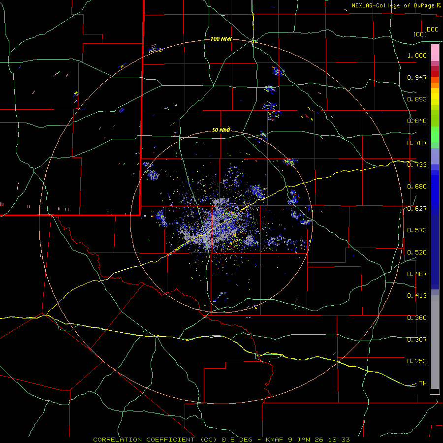Pick the red color band near 0.947
The height and width of the screenshot is (443, 443).
tap(435, 74)
